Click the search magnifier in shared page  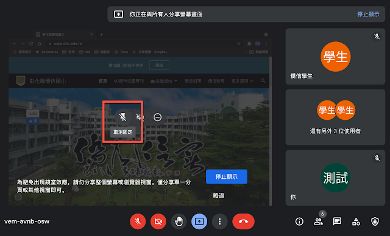263,81
